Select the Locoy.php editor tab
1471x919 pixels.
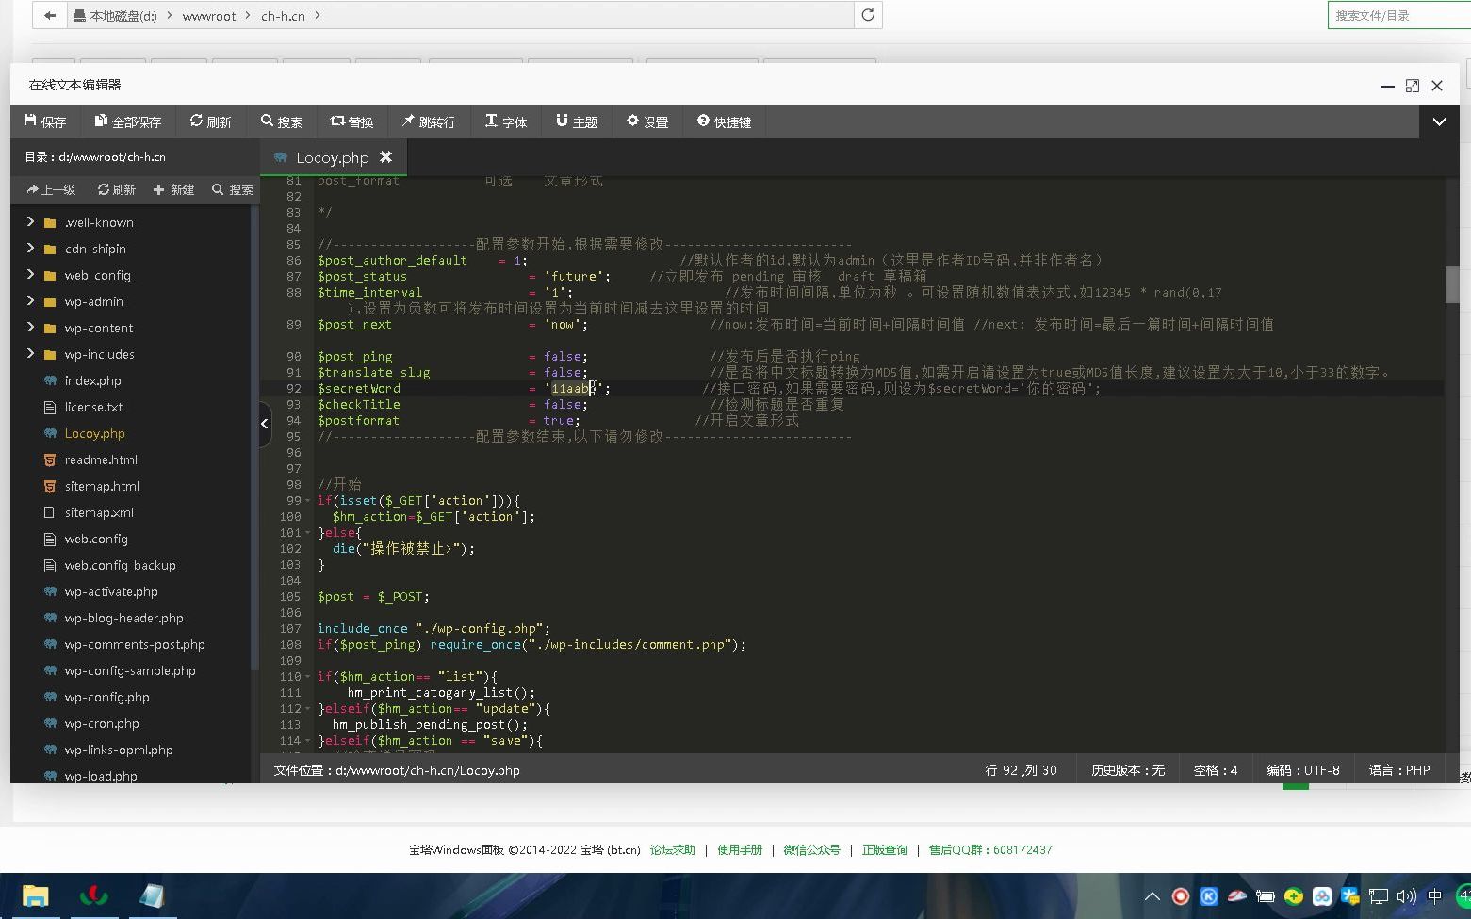tap(332, 157)
